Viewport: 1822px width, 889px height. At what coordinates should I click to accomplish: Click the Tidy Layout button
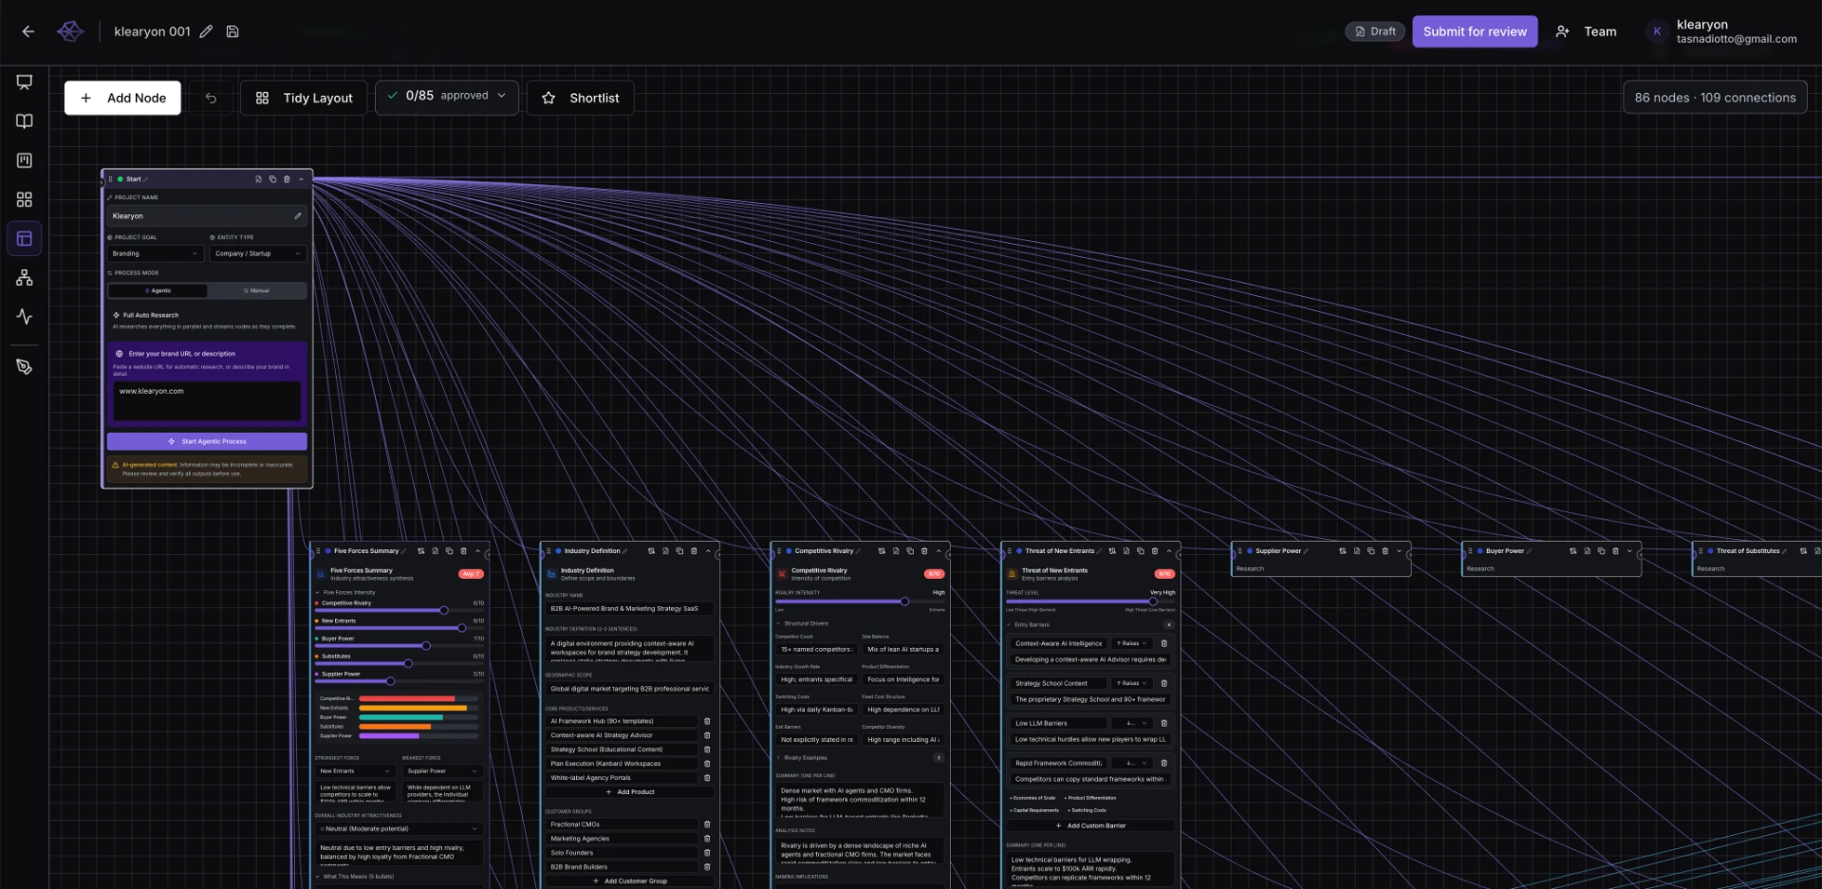[305, 98]
